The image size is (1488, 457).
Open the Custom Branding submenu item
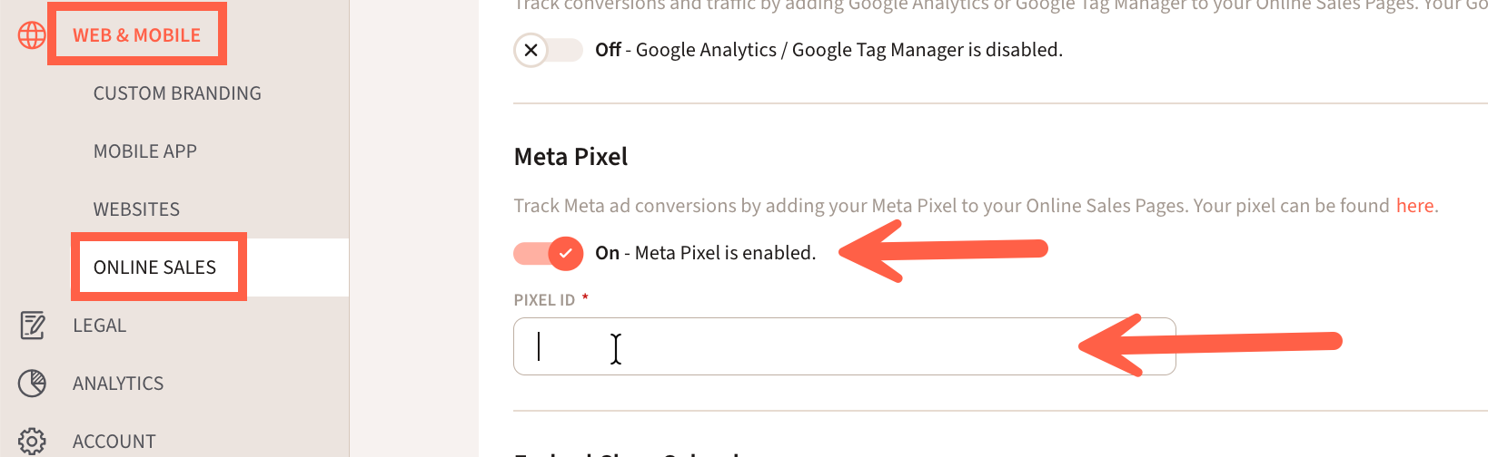tap(177, 93)
